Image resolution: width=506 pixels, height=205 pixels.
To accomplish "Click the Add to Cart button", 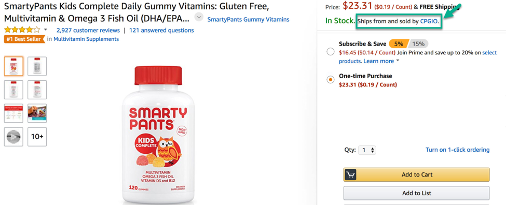I will 416,175.
